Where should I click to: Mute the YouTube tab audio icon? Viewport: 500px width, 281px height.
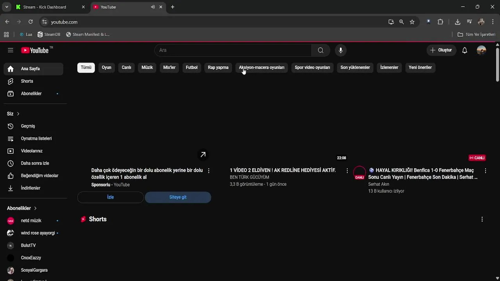point(153,7)
